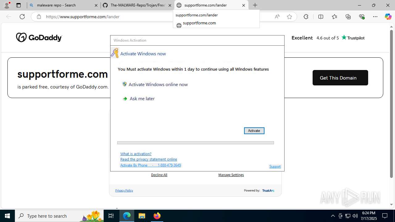This screenshot has height=222, width=395.
Task: Open the notification center icon
Action: tap(385, 216)
